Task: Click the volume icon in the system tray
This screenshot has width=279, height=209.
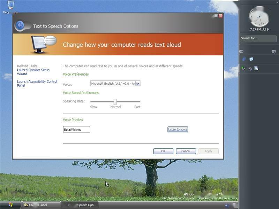Action: point(227,205)
